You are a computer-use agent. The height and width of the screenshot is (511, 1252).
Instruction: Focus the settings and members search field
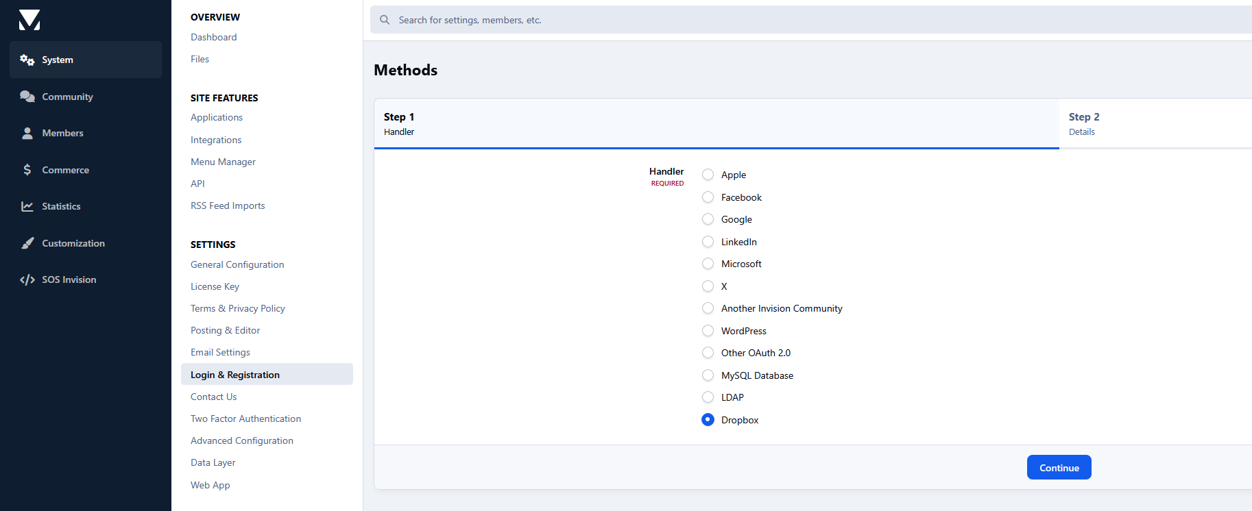811,20
